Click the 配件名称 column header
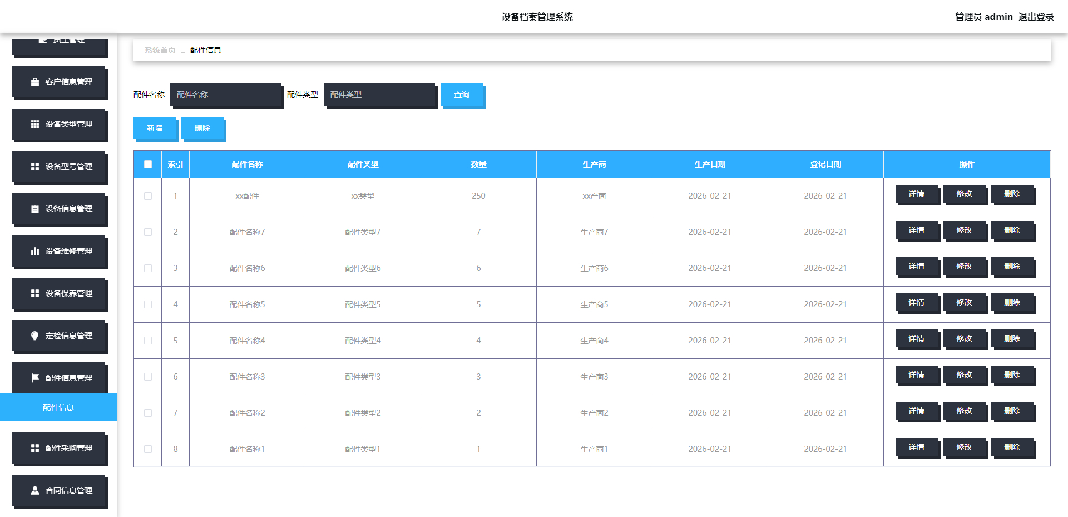Image resolution: width=1068 pixels, height=517 pixels. [247, 164]
